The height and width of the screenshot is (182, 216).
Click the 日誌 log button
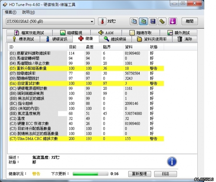click(165, 174)
